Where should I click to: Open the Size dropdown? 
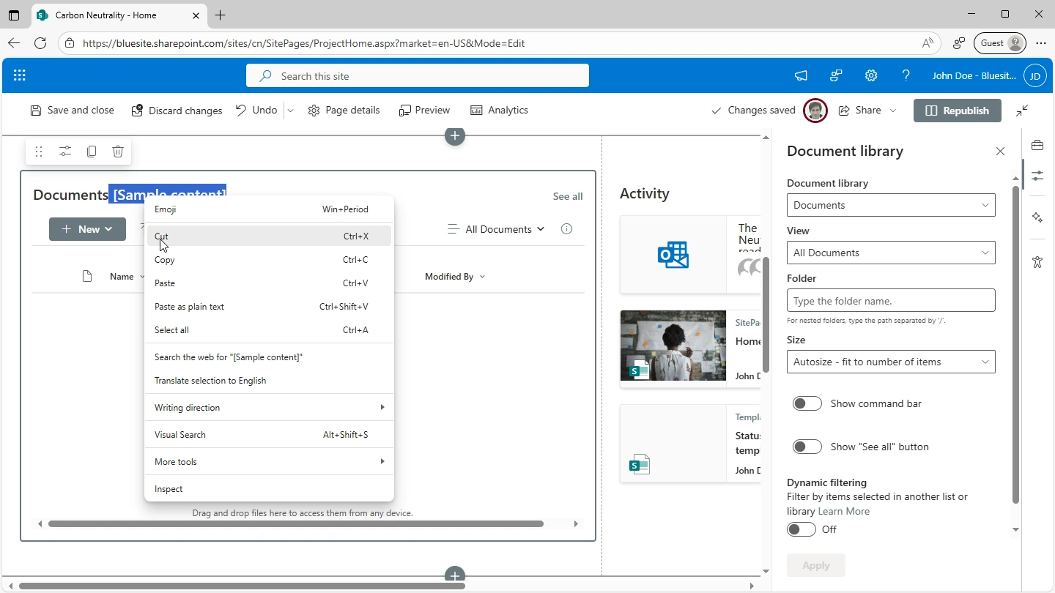[891, 362]
